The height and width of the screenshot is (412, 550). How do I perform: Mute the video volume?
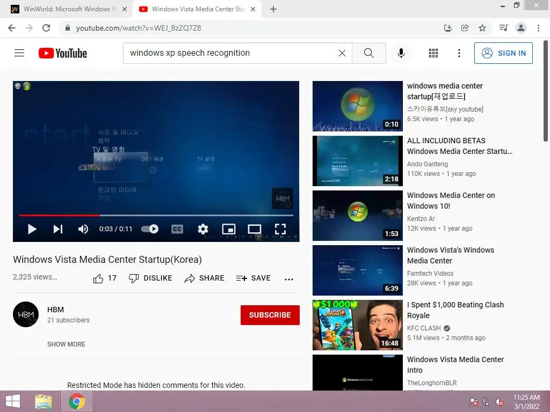click(83, 229)
